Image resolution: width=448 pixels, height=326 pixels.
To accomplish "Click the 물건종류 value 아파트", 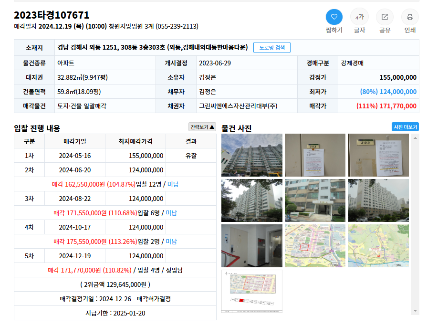I will click(x=66, y=63).
